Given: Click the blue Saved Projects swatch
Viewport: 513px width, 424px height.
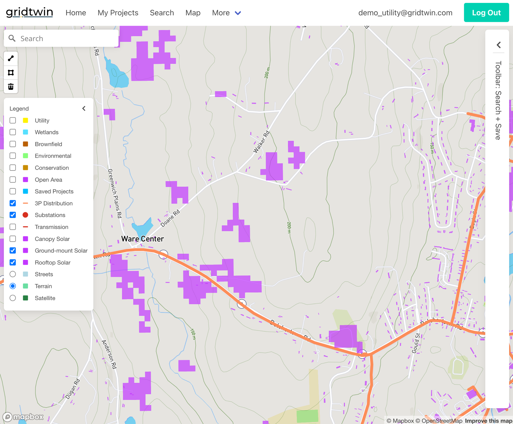Looking at the screenshot, I should point(26,191).
